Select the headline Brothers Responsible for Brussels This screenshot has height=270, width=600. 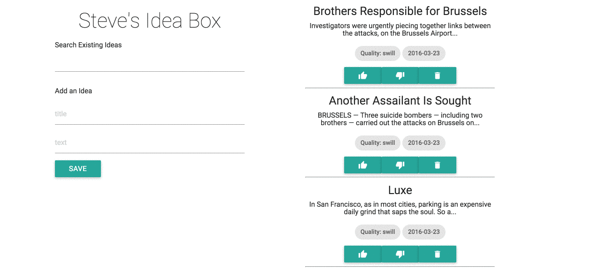(x=400, y=10)
